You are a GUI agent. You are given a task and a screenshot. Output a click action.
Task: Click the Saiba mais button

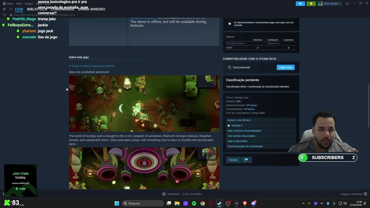(x=286, y=67)
